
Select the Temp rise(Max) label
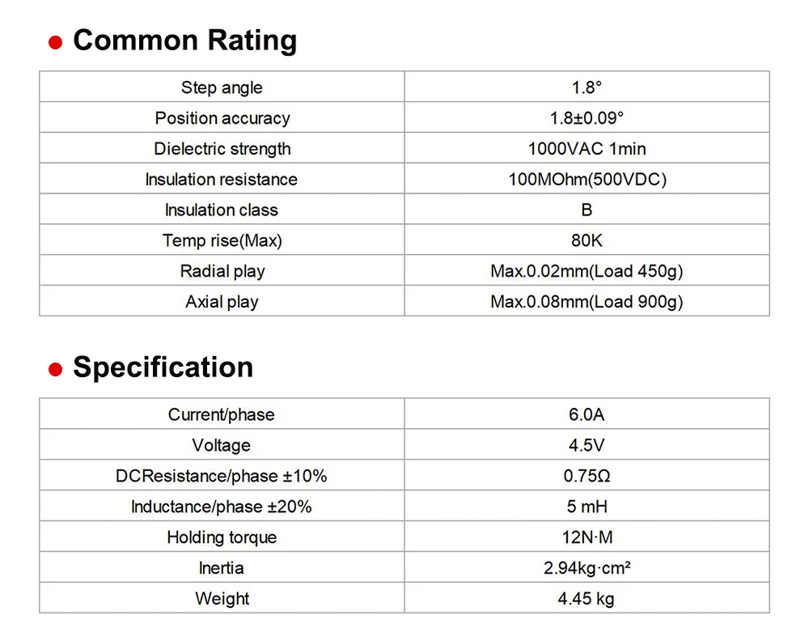(222, 240)
